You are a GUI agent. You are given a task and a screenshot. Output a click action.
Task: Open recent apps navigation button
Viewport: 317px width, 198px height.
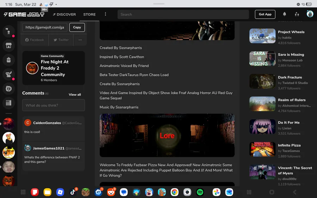point(249,192)
